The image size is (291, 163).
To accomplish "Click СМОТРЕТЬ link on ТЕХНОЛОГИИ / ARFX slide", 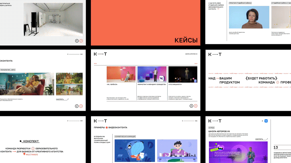I will click(x=62, y=99).
